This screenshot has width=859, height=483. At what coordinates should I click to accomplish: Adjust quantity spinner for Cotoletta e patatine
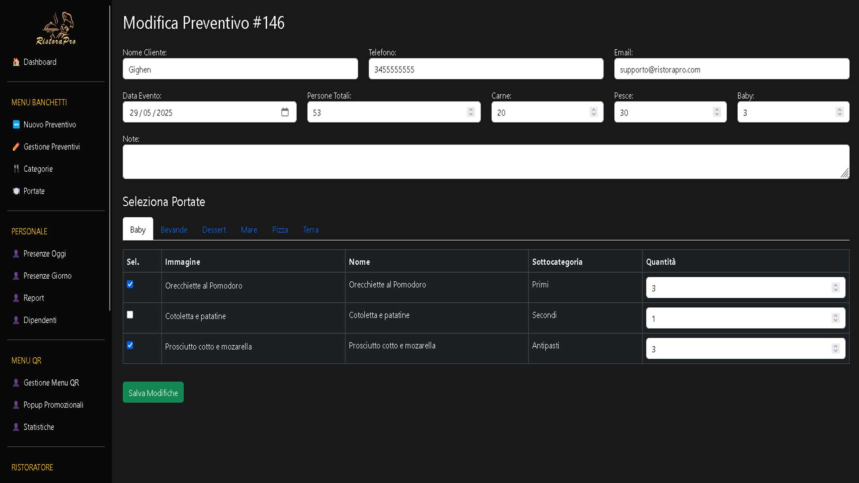pos(835,318)
